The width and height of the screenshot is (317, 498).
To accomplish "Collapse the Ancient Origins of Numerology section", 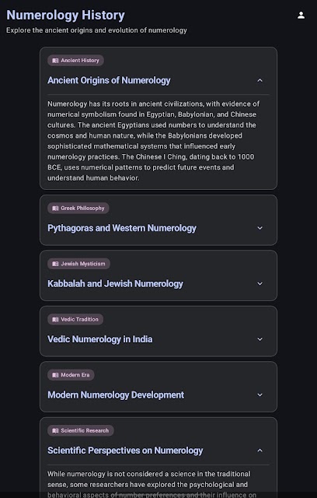I will point(260,80).
